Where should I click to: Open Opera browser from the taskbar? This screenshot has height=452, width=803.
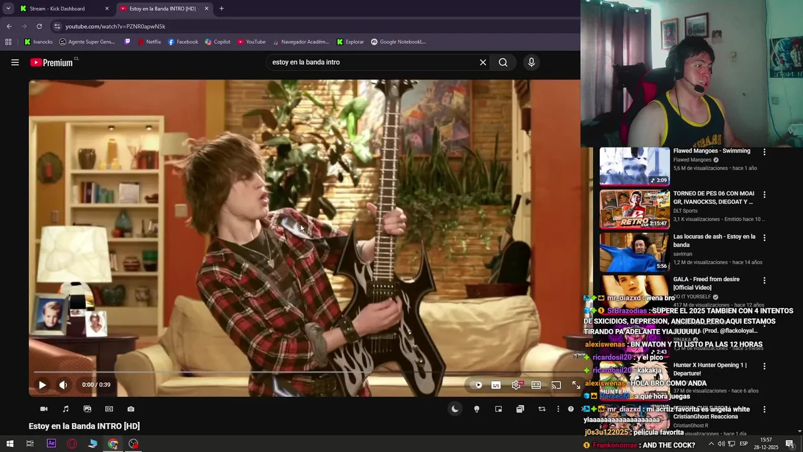(x=72, y=444)
